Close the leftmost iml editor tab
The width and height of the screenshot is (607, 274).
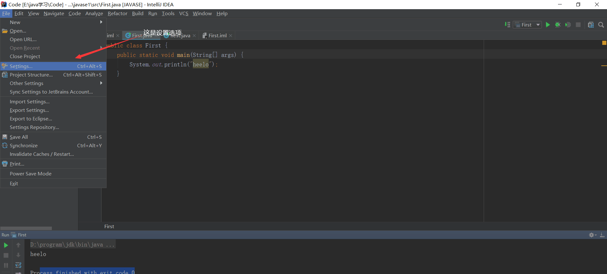coord(118,36)
